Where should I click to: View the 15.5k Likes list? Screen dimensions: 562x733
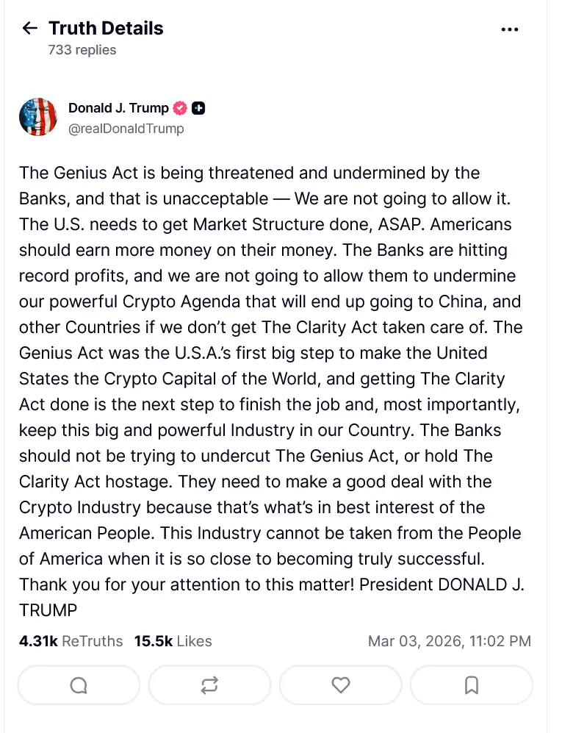point(173,641)
